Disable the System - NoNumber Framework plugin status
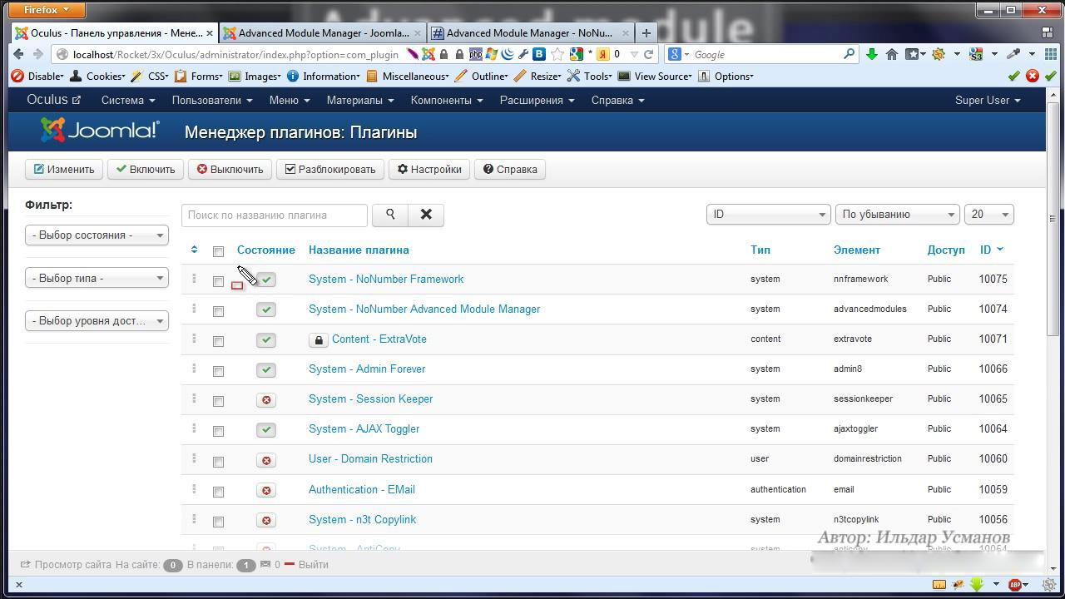Viewport: 1065px width, 599px height. 266,280
